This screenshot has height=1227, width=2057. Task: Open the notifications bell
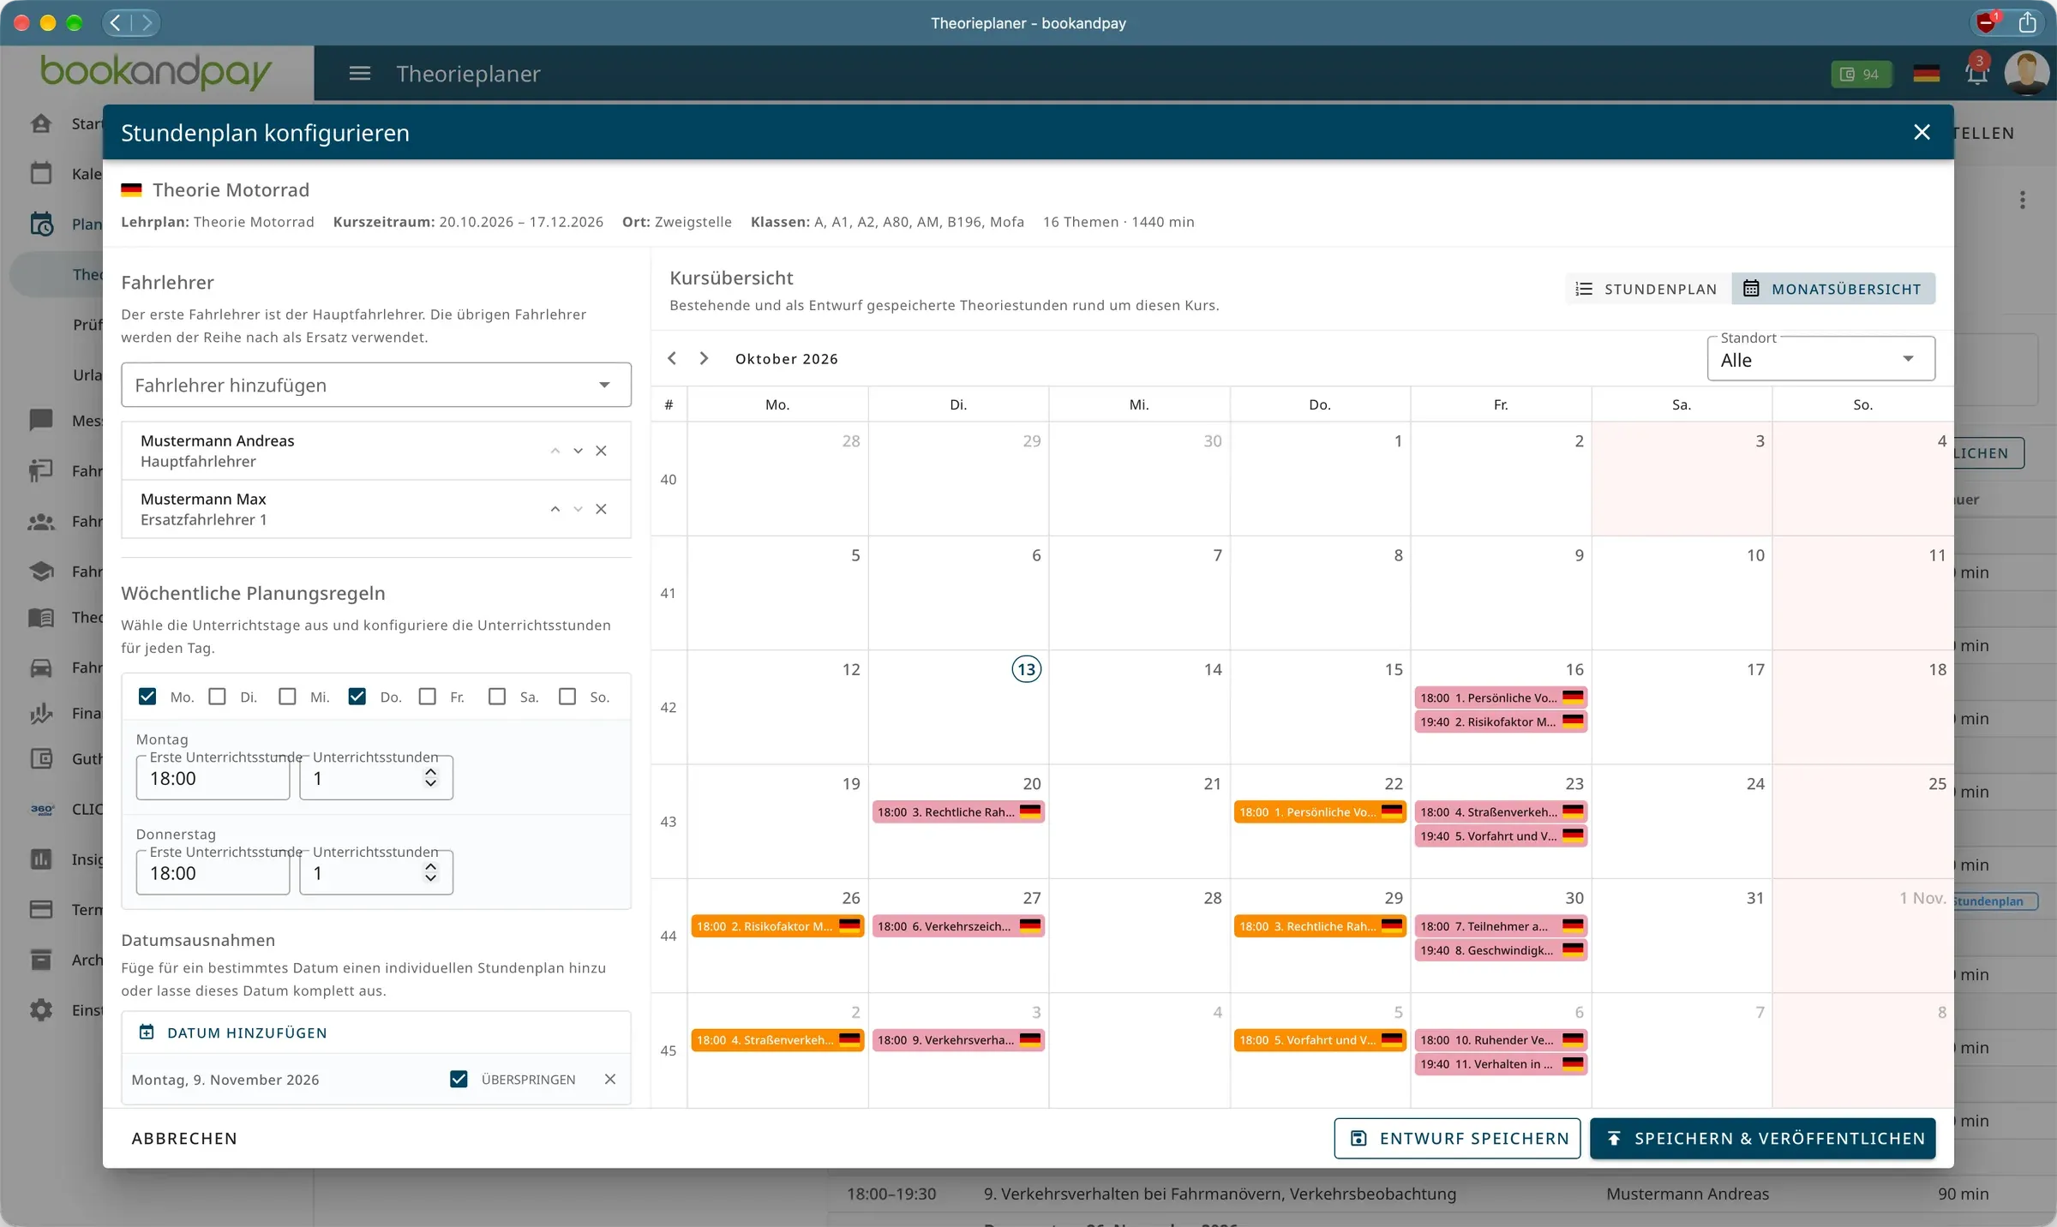(1976, 74)
